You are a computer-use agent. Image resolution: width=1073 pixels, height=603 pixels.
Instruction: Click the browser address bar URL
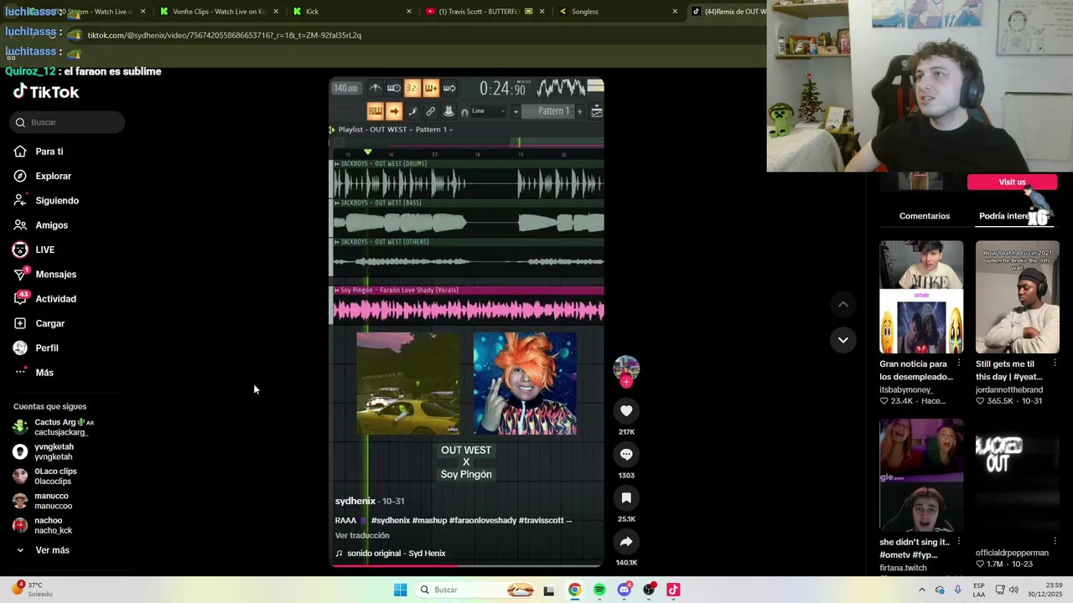[224, 35]
